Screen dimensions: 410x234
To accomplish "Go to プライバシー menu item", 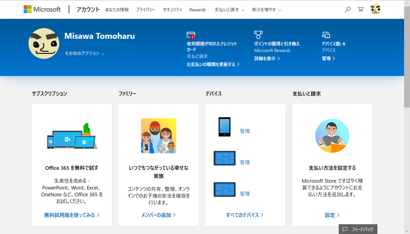I will point(146,10).
